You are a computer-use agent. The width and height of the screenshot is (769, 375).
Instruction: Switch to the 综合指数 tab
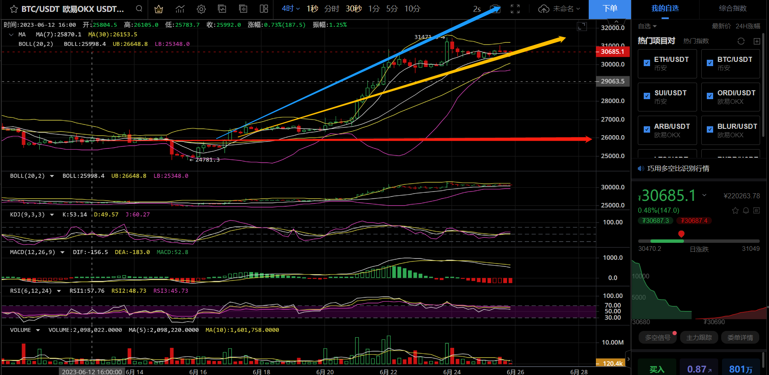733,8
